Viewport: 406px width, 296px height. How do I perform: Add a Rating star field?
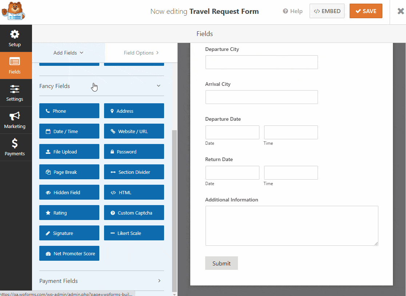pyautogui.click(x=69, y=213)
